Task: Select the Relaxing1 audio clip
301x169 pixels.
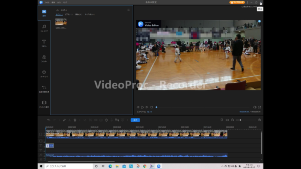Action: 137,155
